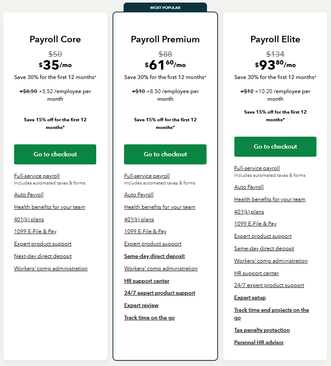Click Auto Payroll link in Payroll Elite
The width and height of the screenshot is (331, 366).
[249, 187]
